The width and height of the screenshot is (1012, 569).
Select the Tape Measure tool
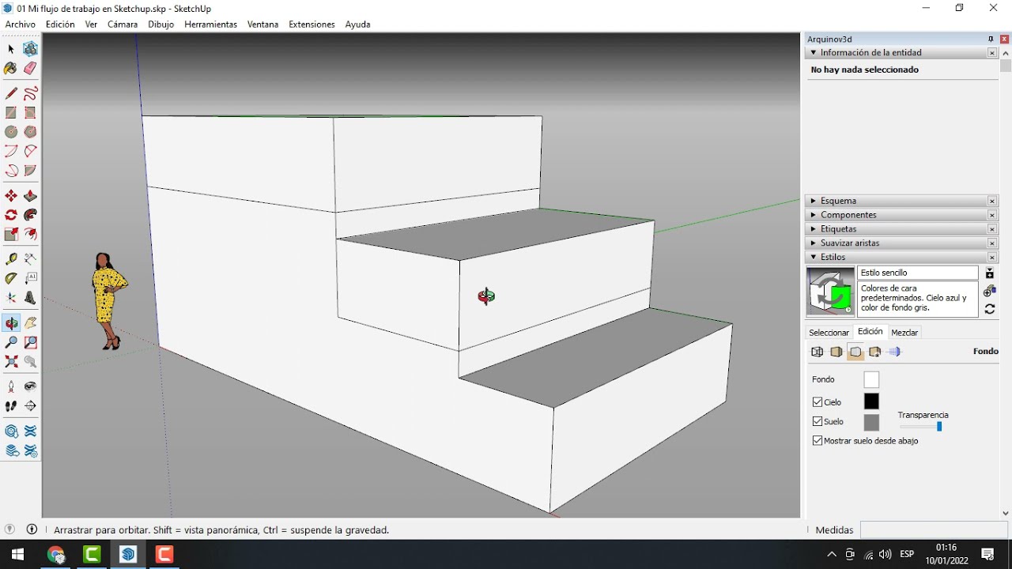click(x=11, y=259)
